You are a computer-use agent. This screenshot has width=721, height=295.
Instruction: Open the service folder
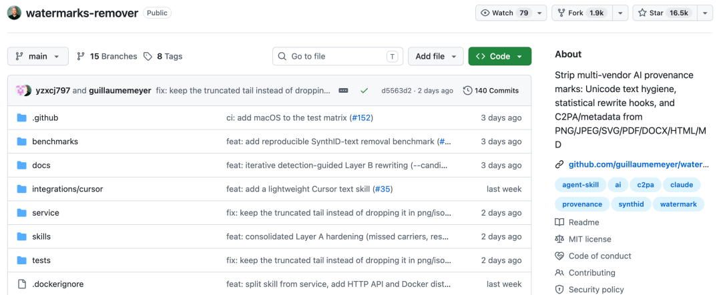(45, 213)
